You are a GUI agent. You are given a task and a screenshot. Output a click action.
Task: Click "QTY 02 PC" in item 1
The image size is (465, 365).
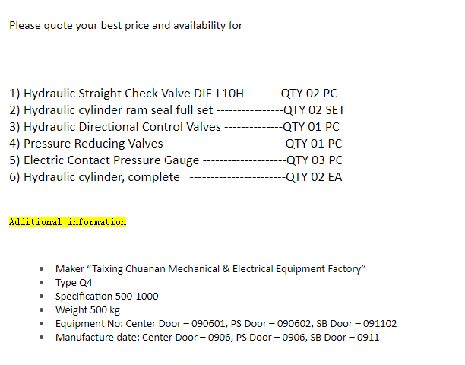coord(309,94)
